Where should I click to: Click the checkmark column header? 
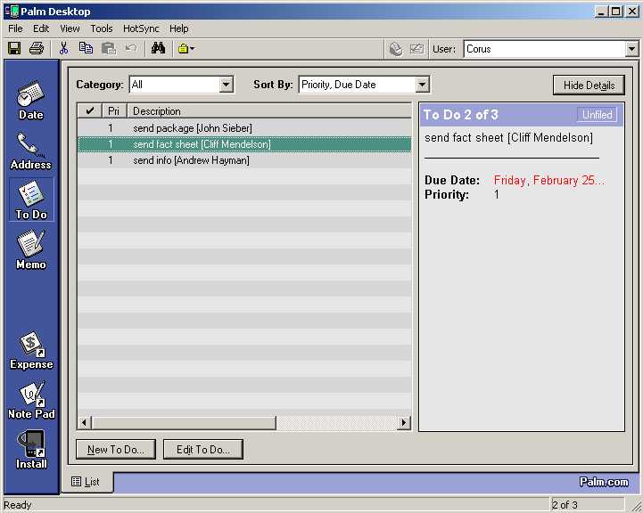pos(90,111)
